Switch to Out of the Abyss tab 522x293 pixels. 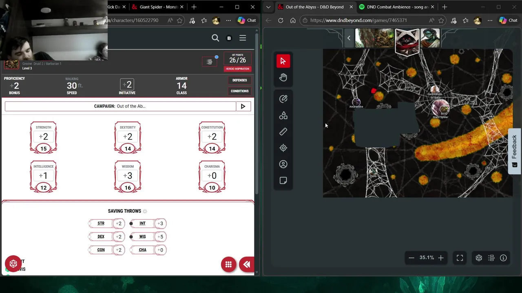314,7
